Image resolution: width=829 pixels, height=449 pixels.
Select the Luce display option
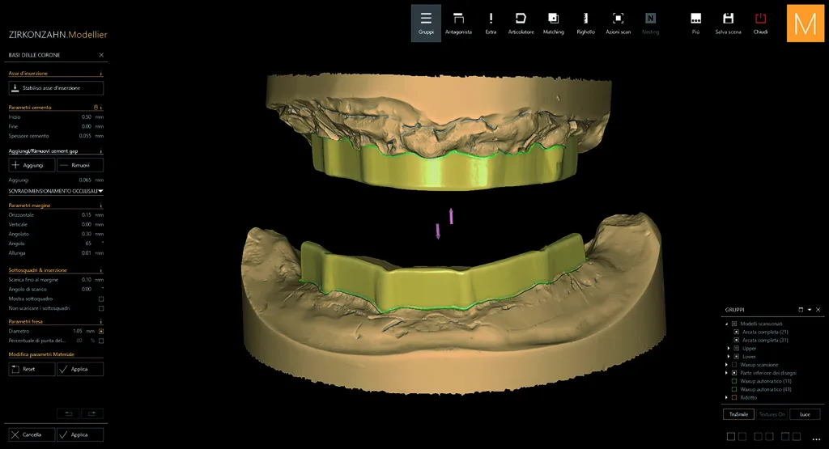click(805, 414)
